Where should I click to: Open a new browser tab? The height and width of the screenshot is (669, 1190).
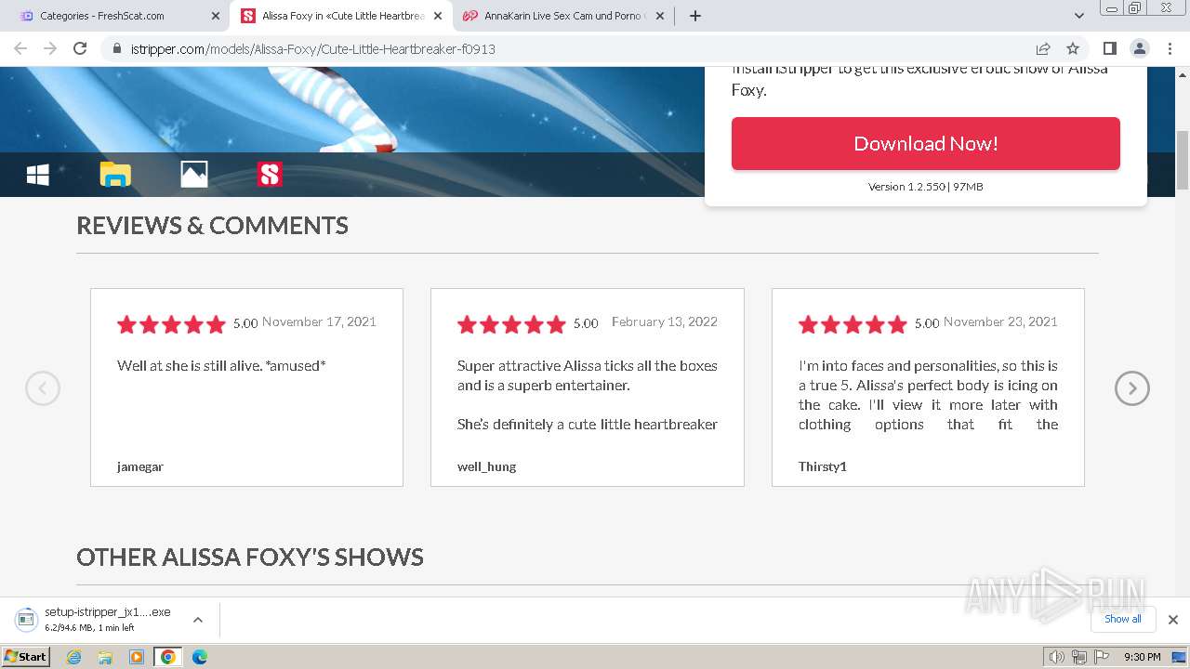tap(695, 16)
